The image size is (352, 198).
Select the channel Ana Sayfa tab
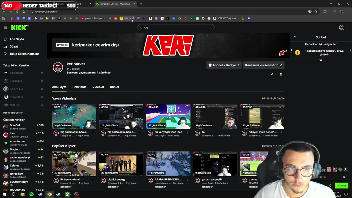coord(59,87)
